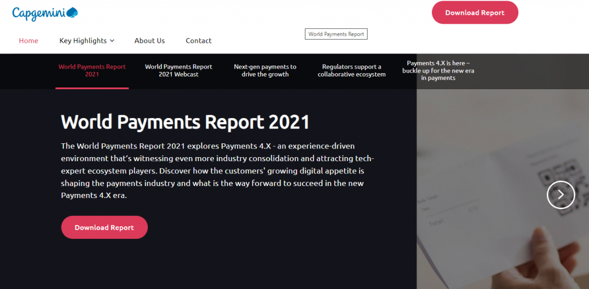The width and height of the screenshot is (589, 289).
Task: Click Download Report button below the description
Action: pyautogui.click(x=105, y=227)
